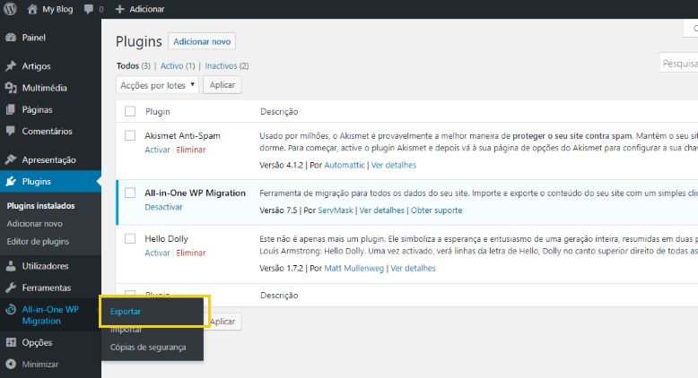Deactivate All-in-One WP Migration plugin
This screenshot has height=378, width=698.
click(163, 207)
